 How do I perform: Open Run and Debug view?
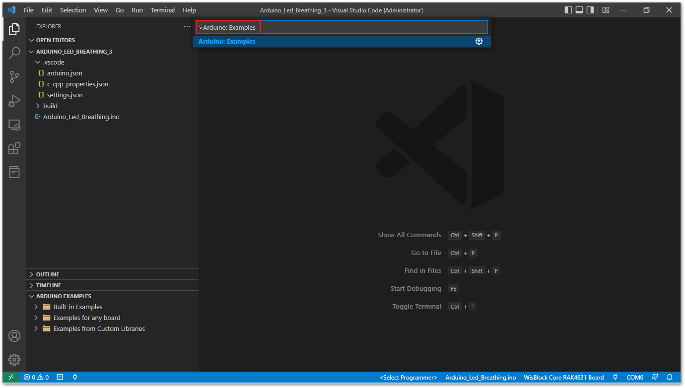pyautogui.click(x=14, y=101)
